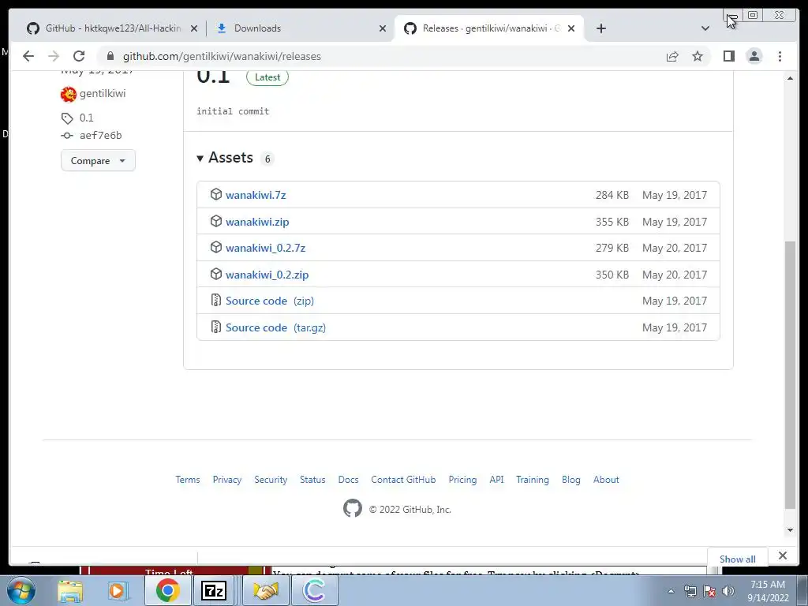Show hidden system tray icons
The width and height of the screenshot is (808, 606).
(x=671, y=591)
